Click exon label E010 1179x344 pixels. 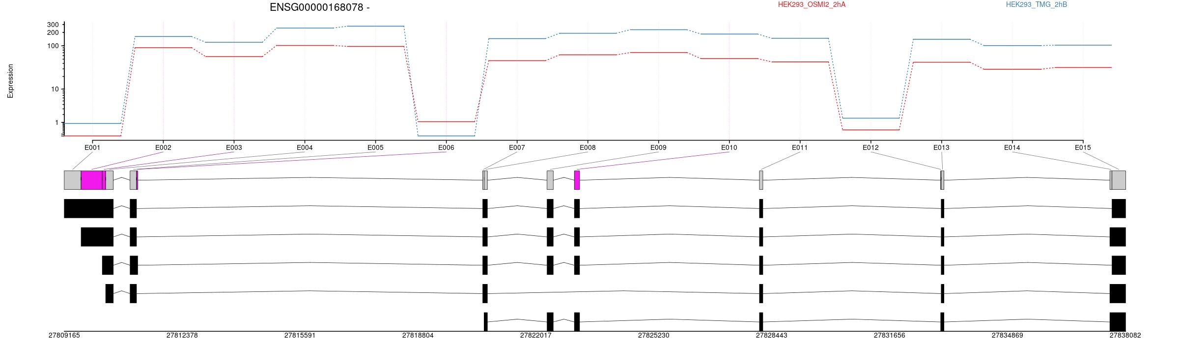729,147
